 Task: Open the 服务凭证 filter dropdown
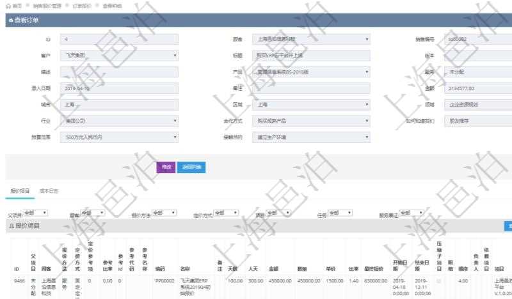tap(412, 213)
